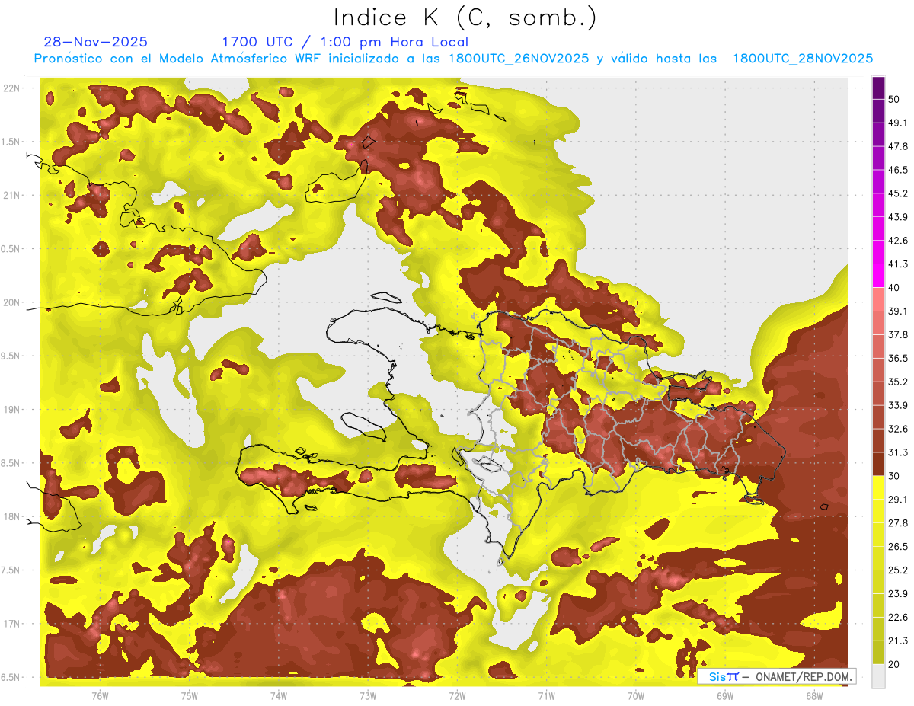Click latitude label "19N"

click(11, 410)
